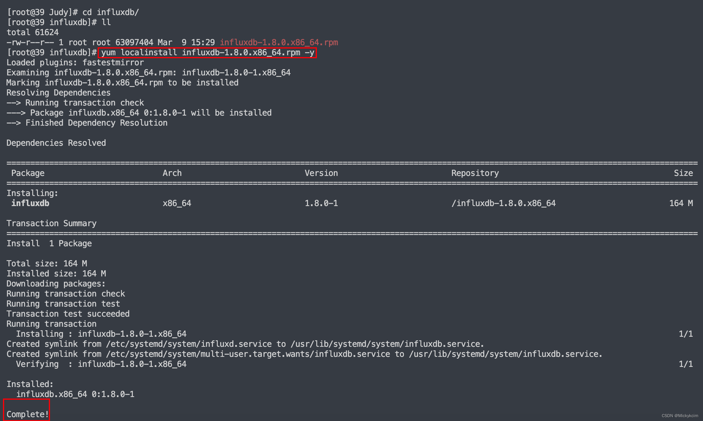Select the Arch column header
This screenshot has width=703, height=421.
coord(172,173)
